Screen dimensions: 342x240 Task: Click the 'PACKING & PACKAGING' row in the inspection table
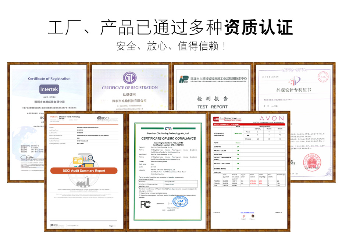click(x=249, y=164)
